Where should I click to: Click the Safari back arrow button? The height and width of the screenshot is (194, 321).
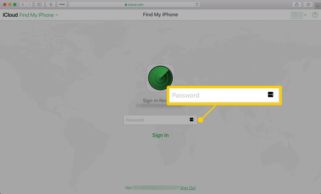[x=23, y=4]
